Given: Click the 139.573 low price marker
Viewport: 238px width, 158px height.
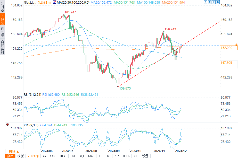Looking at the screenshot, I should click(x=125, y=89).
